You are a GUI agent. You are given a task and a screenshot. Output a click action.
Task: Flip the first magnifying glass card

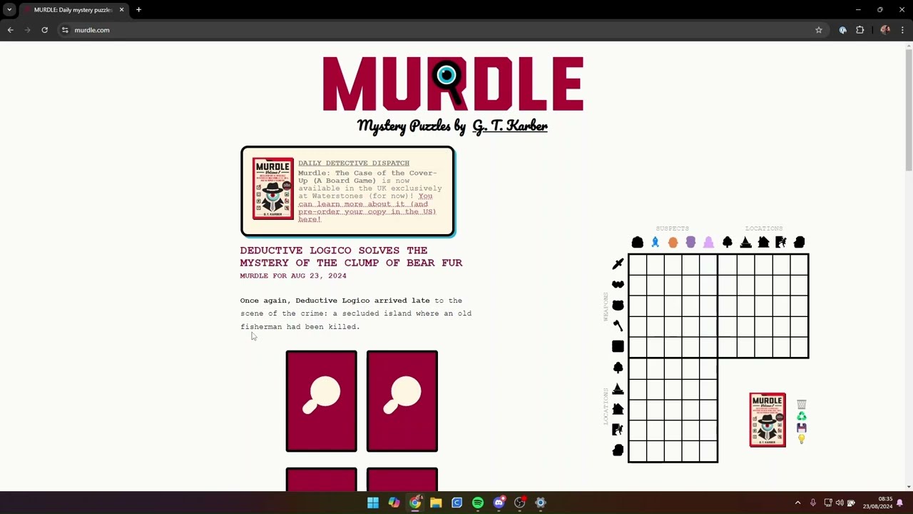322,401
